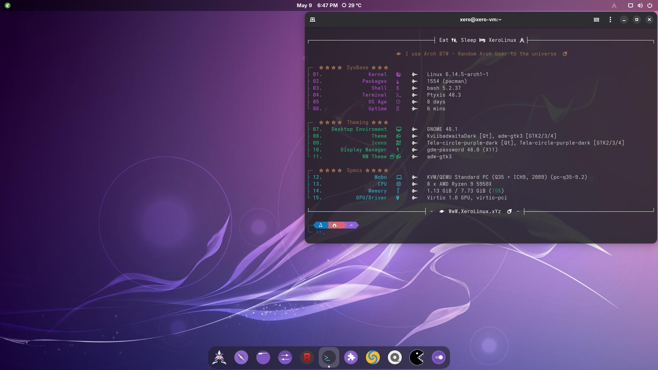Click the Display Manager row label

click(x=363, y=150)
